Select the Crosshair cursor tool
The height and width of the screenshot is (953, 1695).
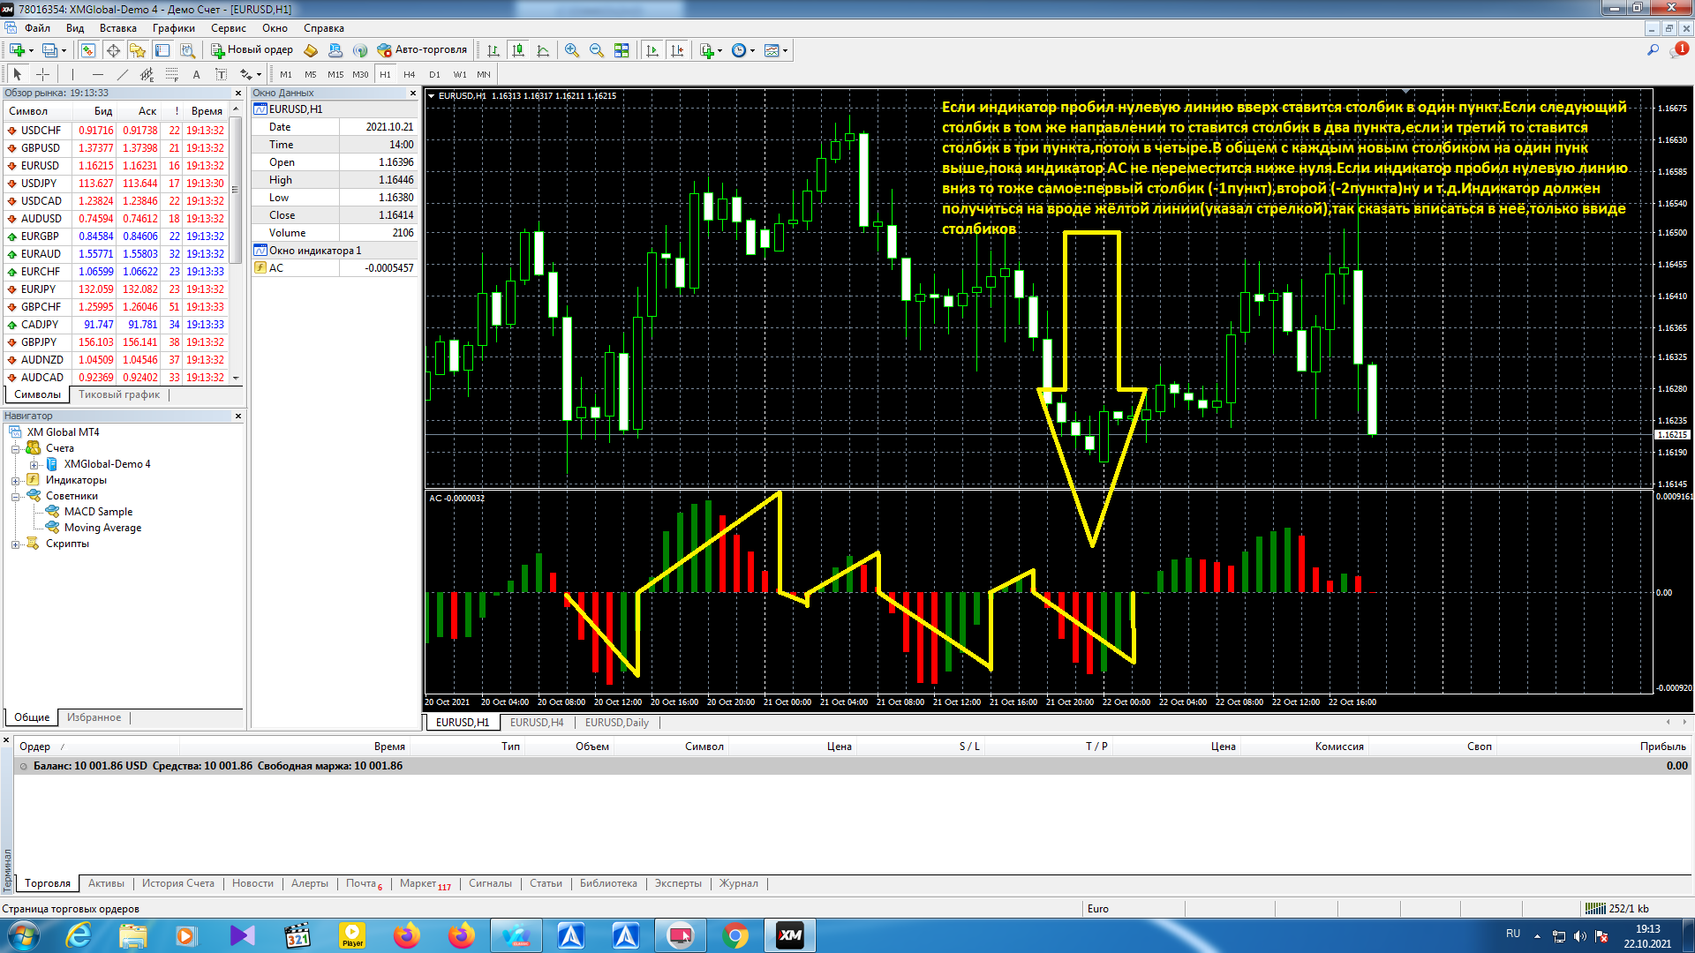coord(42,74)
